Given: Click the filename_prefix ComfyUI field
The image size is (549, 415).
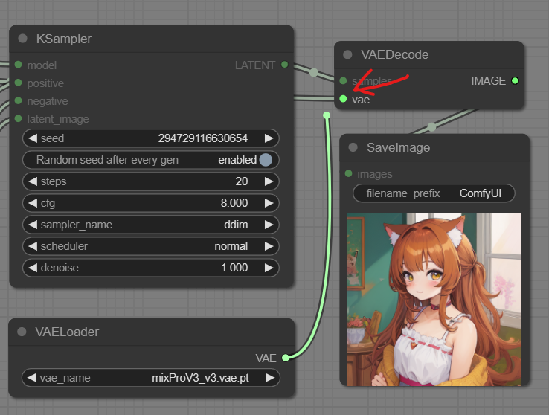Looking at the screenshot, I should point(434,193).
